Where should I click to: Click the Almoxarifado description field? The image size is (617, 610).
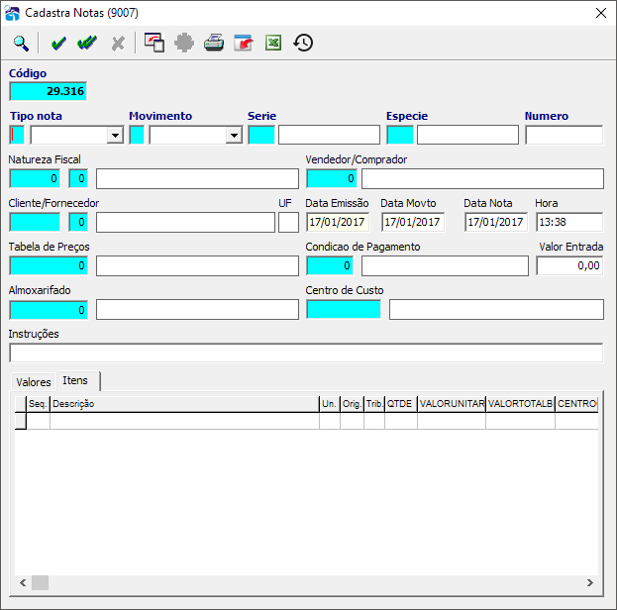point(197,309)
